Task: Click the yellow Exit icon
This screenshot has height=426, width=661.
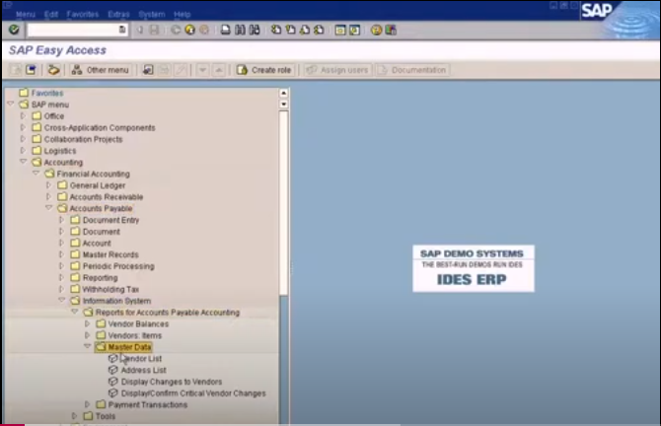Action: [x=190, y=30]
